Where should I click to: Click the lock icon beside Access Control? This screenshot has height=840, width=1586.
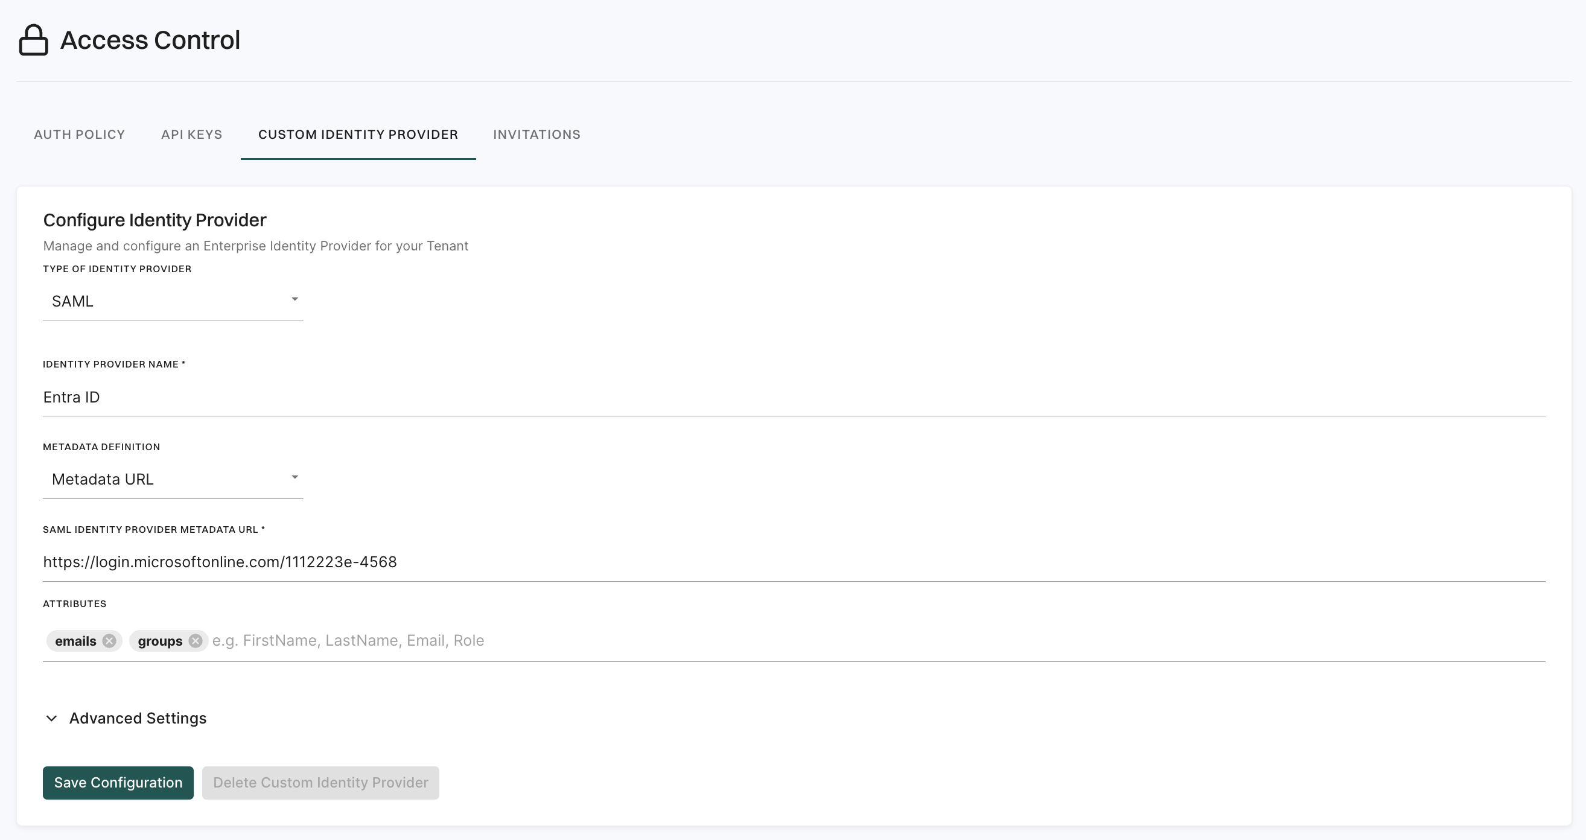33,40
